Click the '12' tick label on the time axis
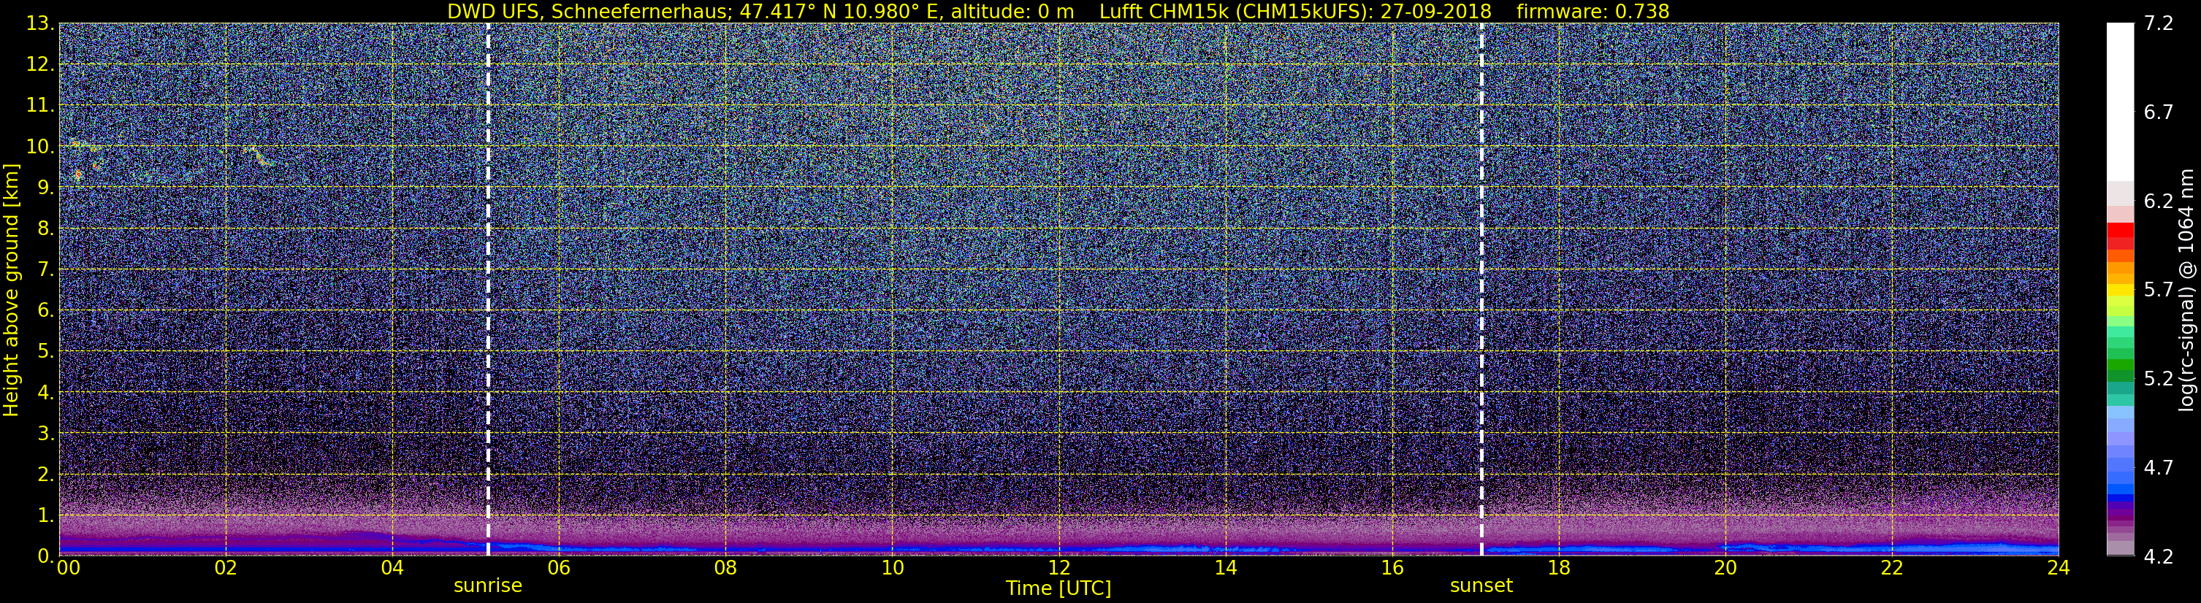2201x603 pixels. coord(1058,569)
